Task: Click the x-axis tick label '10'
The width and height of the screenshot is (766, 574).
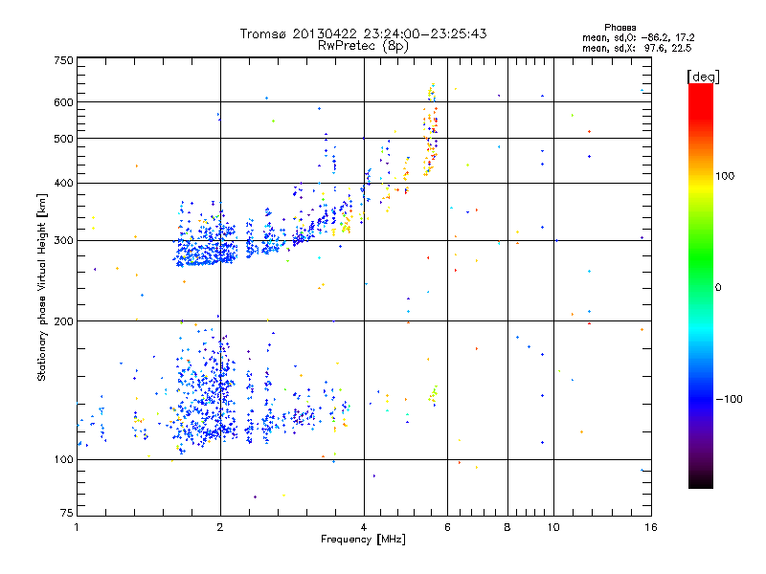Action: click(553, 527)
